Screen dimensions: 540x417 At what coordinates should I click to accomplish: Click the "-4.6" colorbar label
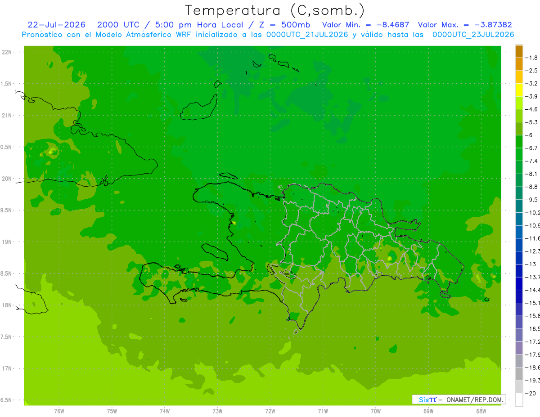[531, 109]
